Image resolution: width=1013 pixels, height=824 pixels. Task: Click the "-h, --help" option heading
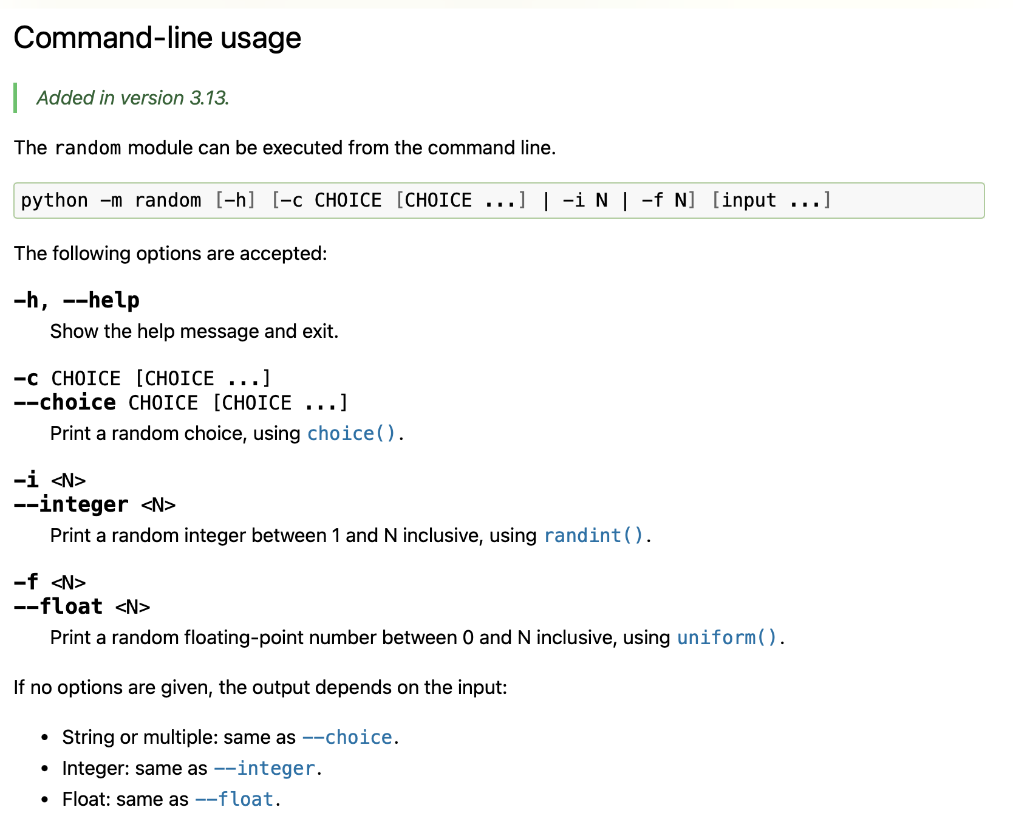[x=77, y=301]
